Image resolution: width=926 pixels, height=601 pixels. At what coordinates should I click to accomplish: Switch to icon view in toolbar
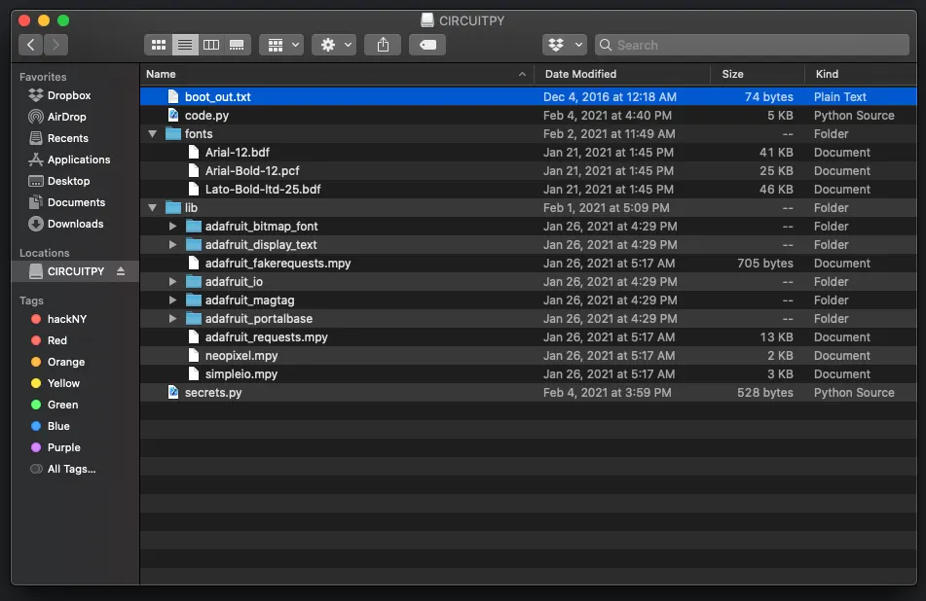tap(159, 45)
